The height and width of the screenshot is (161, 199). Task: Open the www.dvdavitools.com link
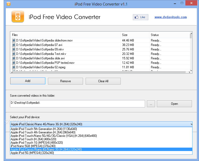tap(170, 17)
